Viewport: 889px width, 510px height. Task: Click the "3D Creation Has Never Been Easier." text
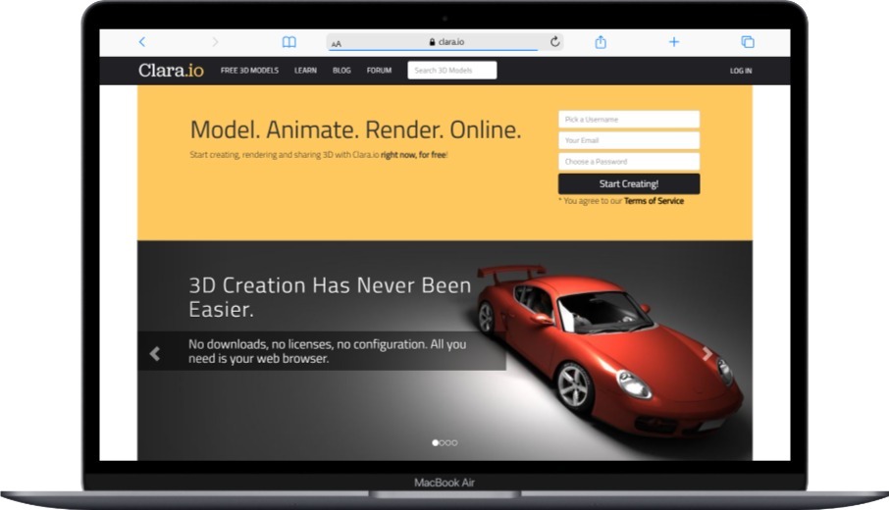[330, 297]
